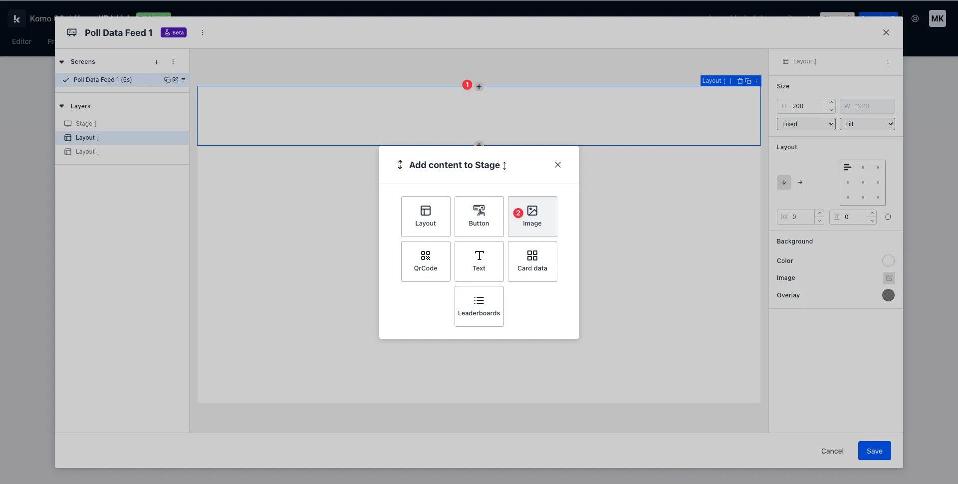
Task: Select middle-right alignment dot
Action: pos(878,183)
